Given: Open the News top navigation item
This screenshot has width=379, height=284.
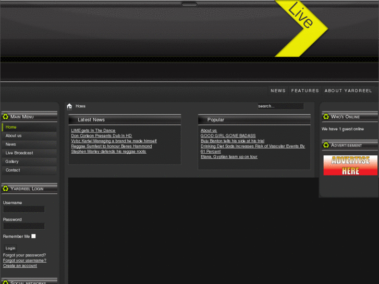Looking at the screenshot, I should pos(278,91).
